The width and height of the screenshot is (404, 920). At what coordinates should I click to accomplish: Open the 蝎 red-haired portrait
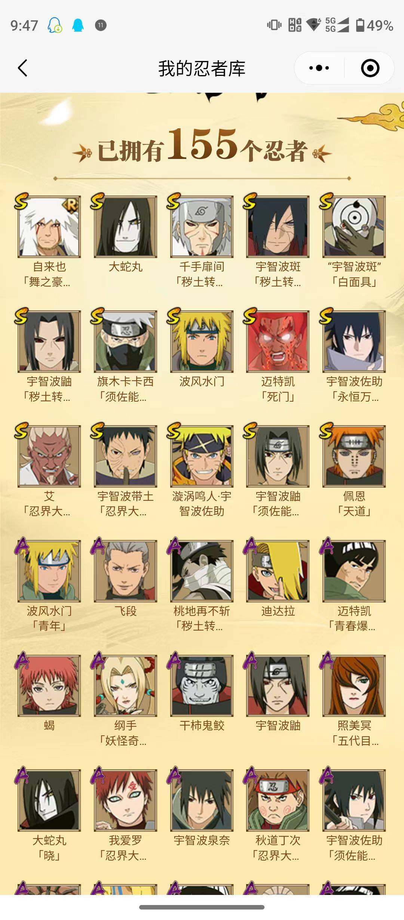coord(49,686)
